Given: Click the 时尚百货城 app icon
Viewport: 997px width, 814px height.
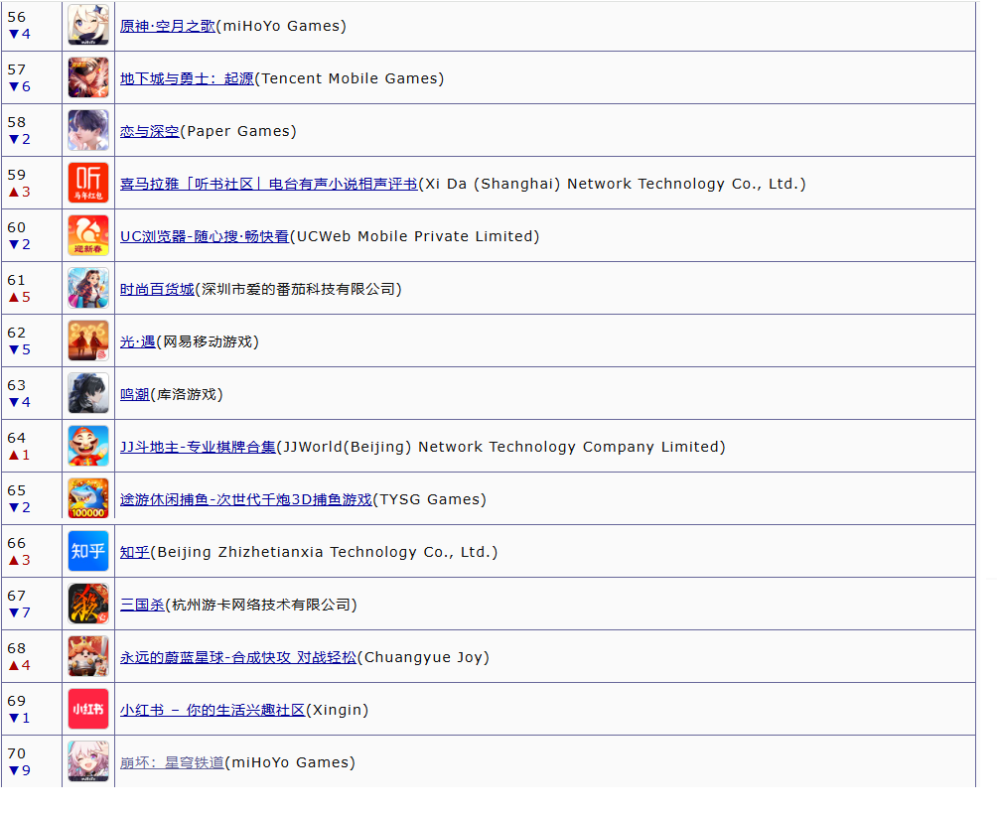Looking at the screenshot, I should point(88,288).
